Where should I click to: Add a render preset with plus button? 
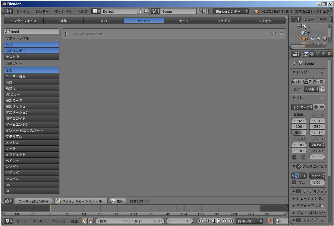click(316, 107)
